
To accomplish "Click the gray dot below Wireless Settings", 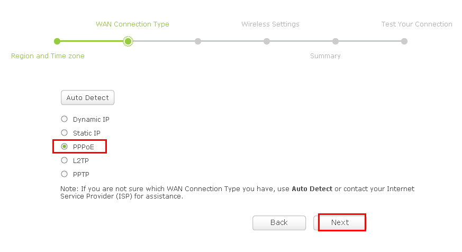I will [267, 41].
